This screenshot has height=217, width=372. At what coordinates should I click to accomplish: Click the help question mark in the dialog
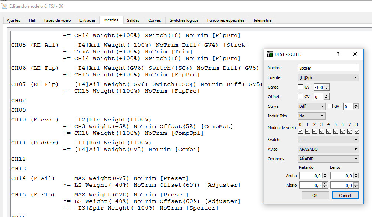(x=338, y=54)
